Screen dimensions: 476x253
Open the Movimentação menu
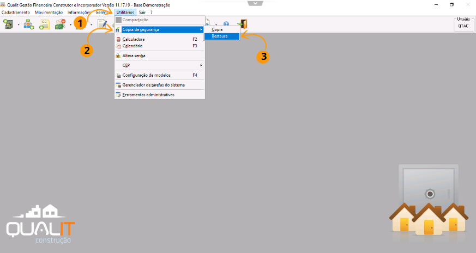tap(49, 13)
